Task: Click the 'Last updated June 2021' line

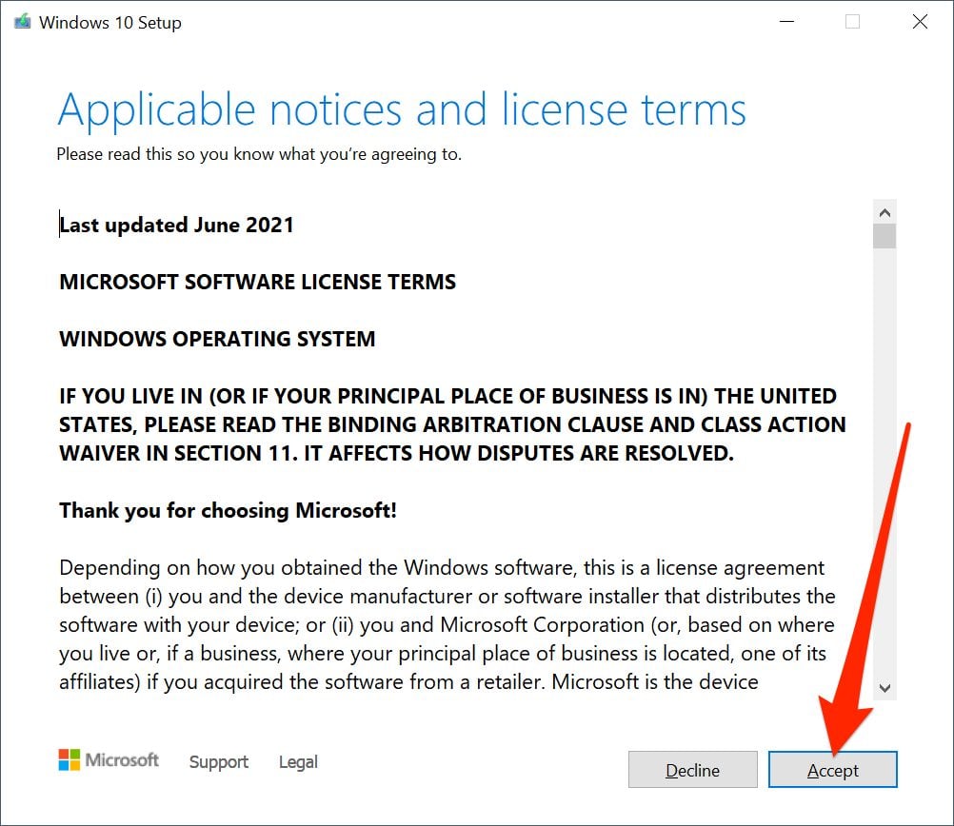Action: pos(177,226)
